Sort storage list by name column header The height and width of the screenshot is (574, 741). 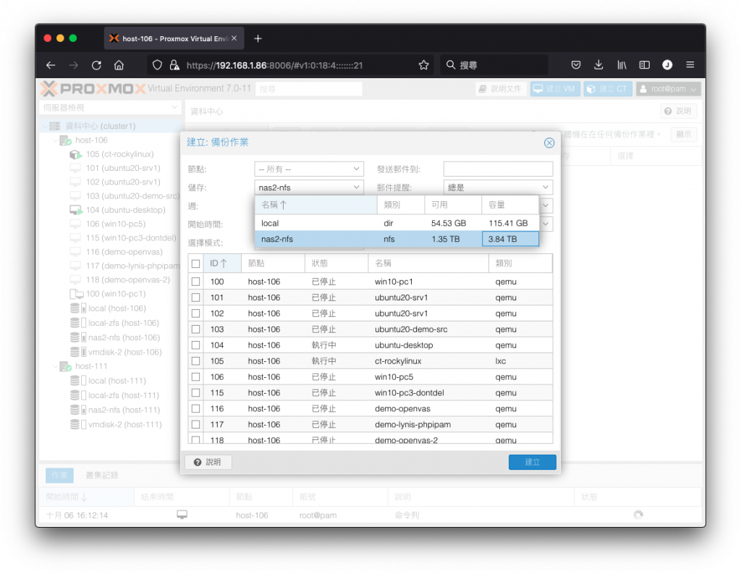316,205
